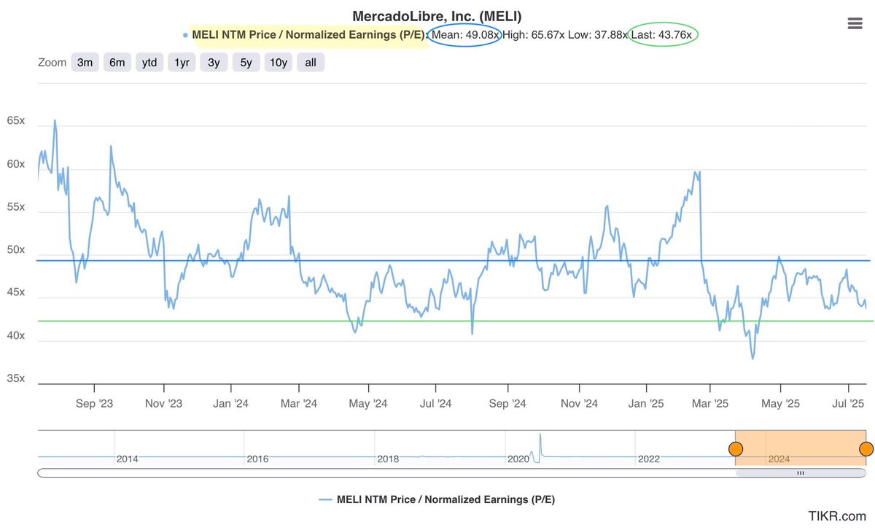The width and height of the screenshot is (875, 530).
Task: Click the 55x y-axis label
Action: coord(15,207)
